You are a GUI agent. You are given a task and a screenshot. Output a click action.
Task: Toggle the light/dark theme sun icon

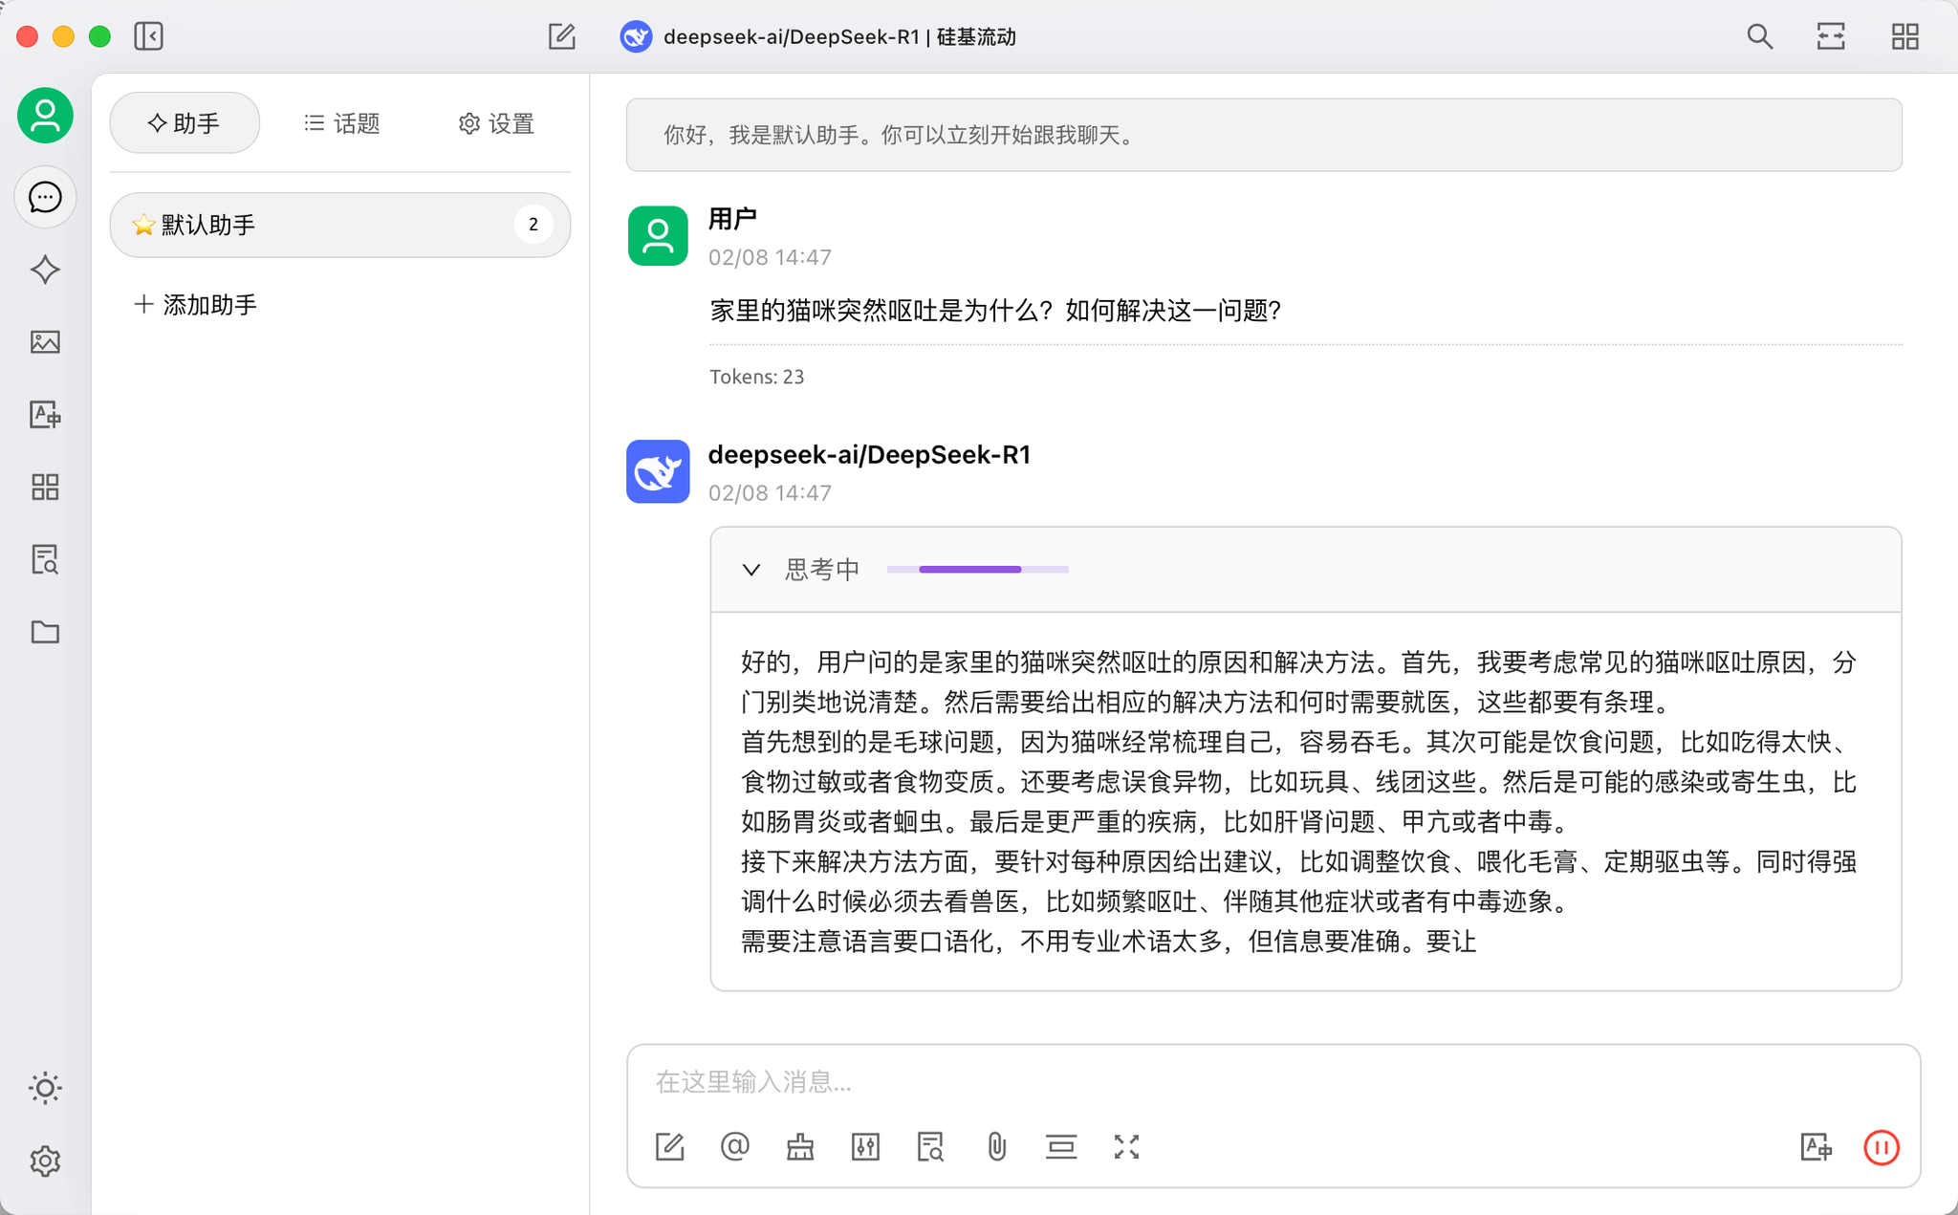coord(45,1088)
